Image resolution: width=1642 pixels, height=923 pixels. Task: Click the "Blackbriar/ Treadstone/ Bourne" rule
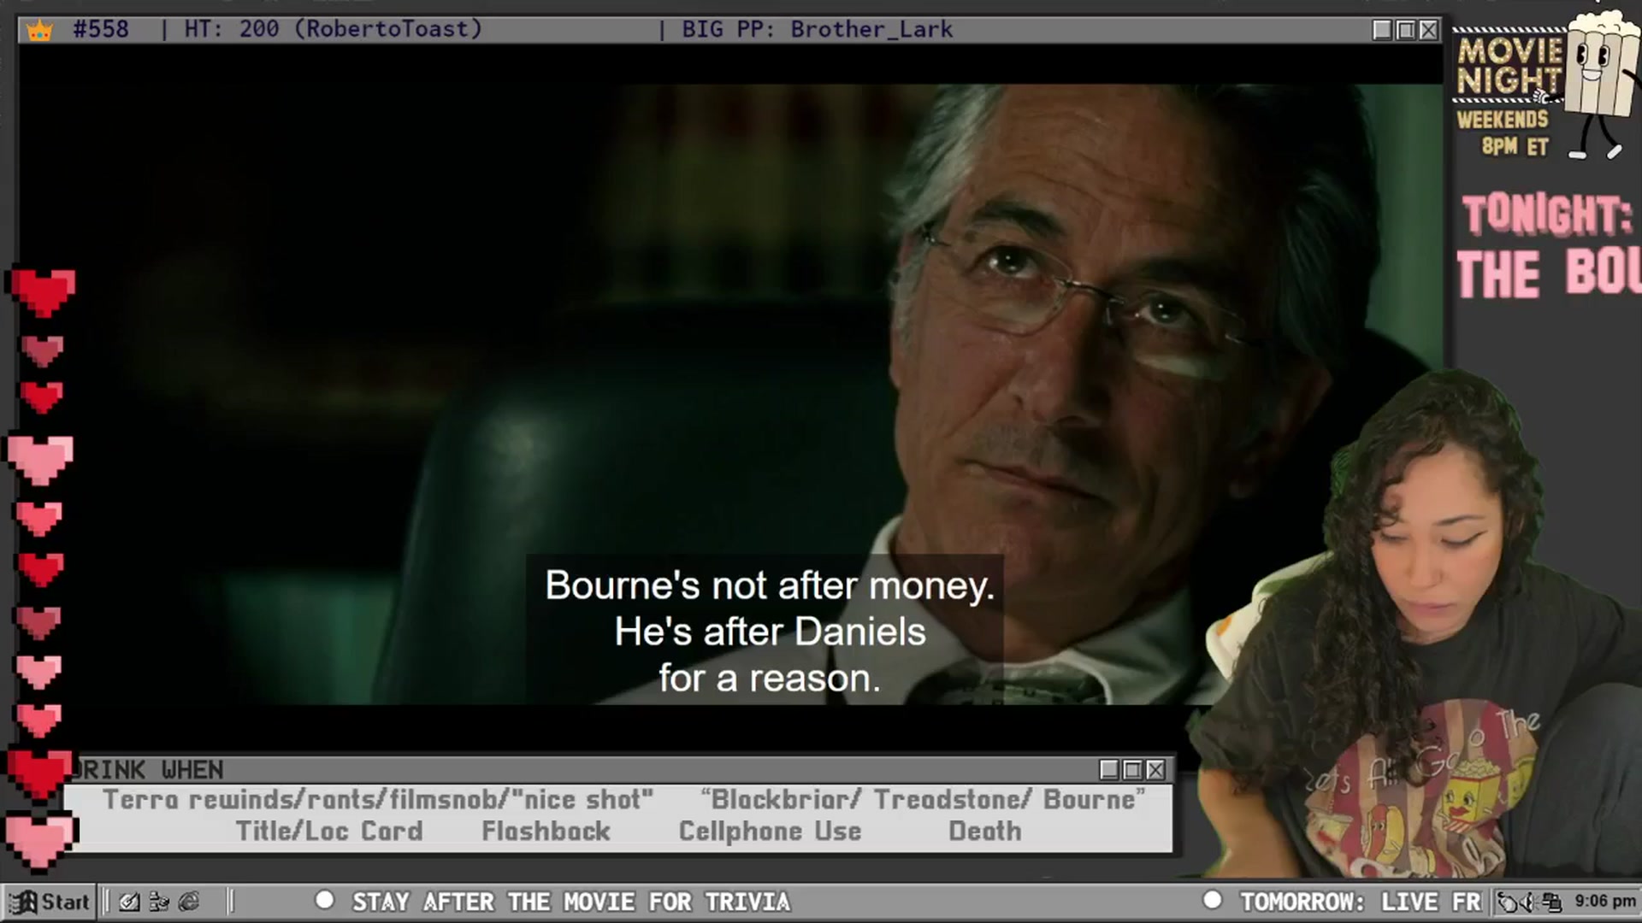(x=923, y=800)
